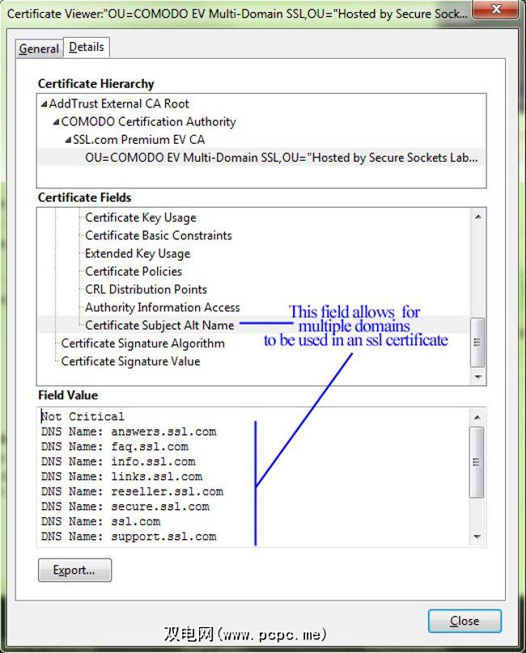This screenshot has width=526, height=653.
Task: Select the Details tab
Action: (x=87, y=47)
